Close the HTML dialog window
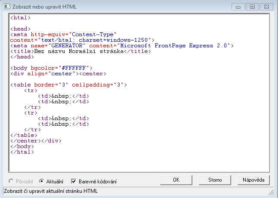The height and width of the screenshot is (198, 278). coord(266,7)
